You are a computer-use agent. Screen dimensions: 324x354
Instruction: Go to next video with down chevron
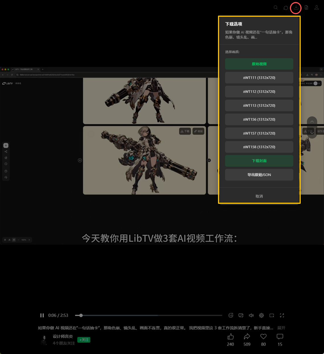[312, 133]
